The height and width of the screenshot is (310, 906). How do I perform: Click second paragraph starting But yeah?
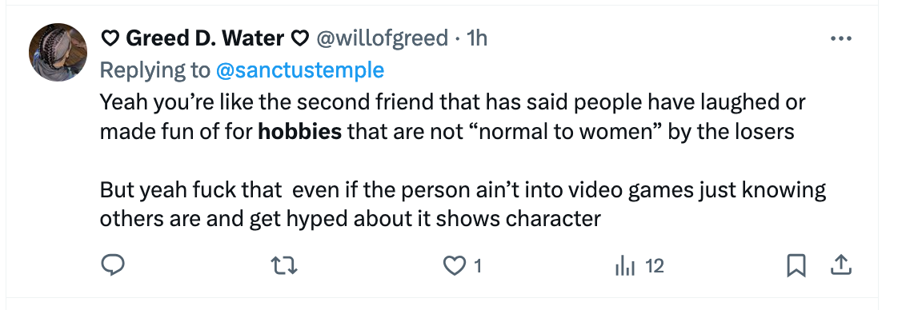click(x=463, y=205)
